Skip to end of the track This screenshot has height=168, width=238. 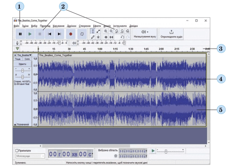[59, 34]
